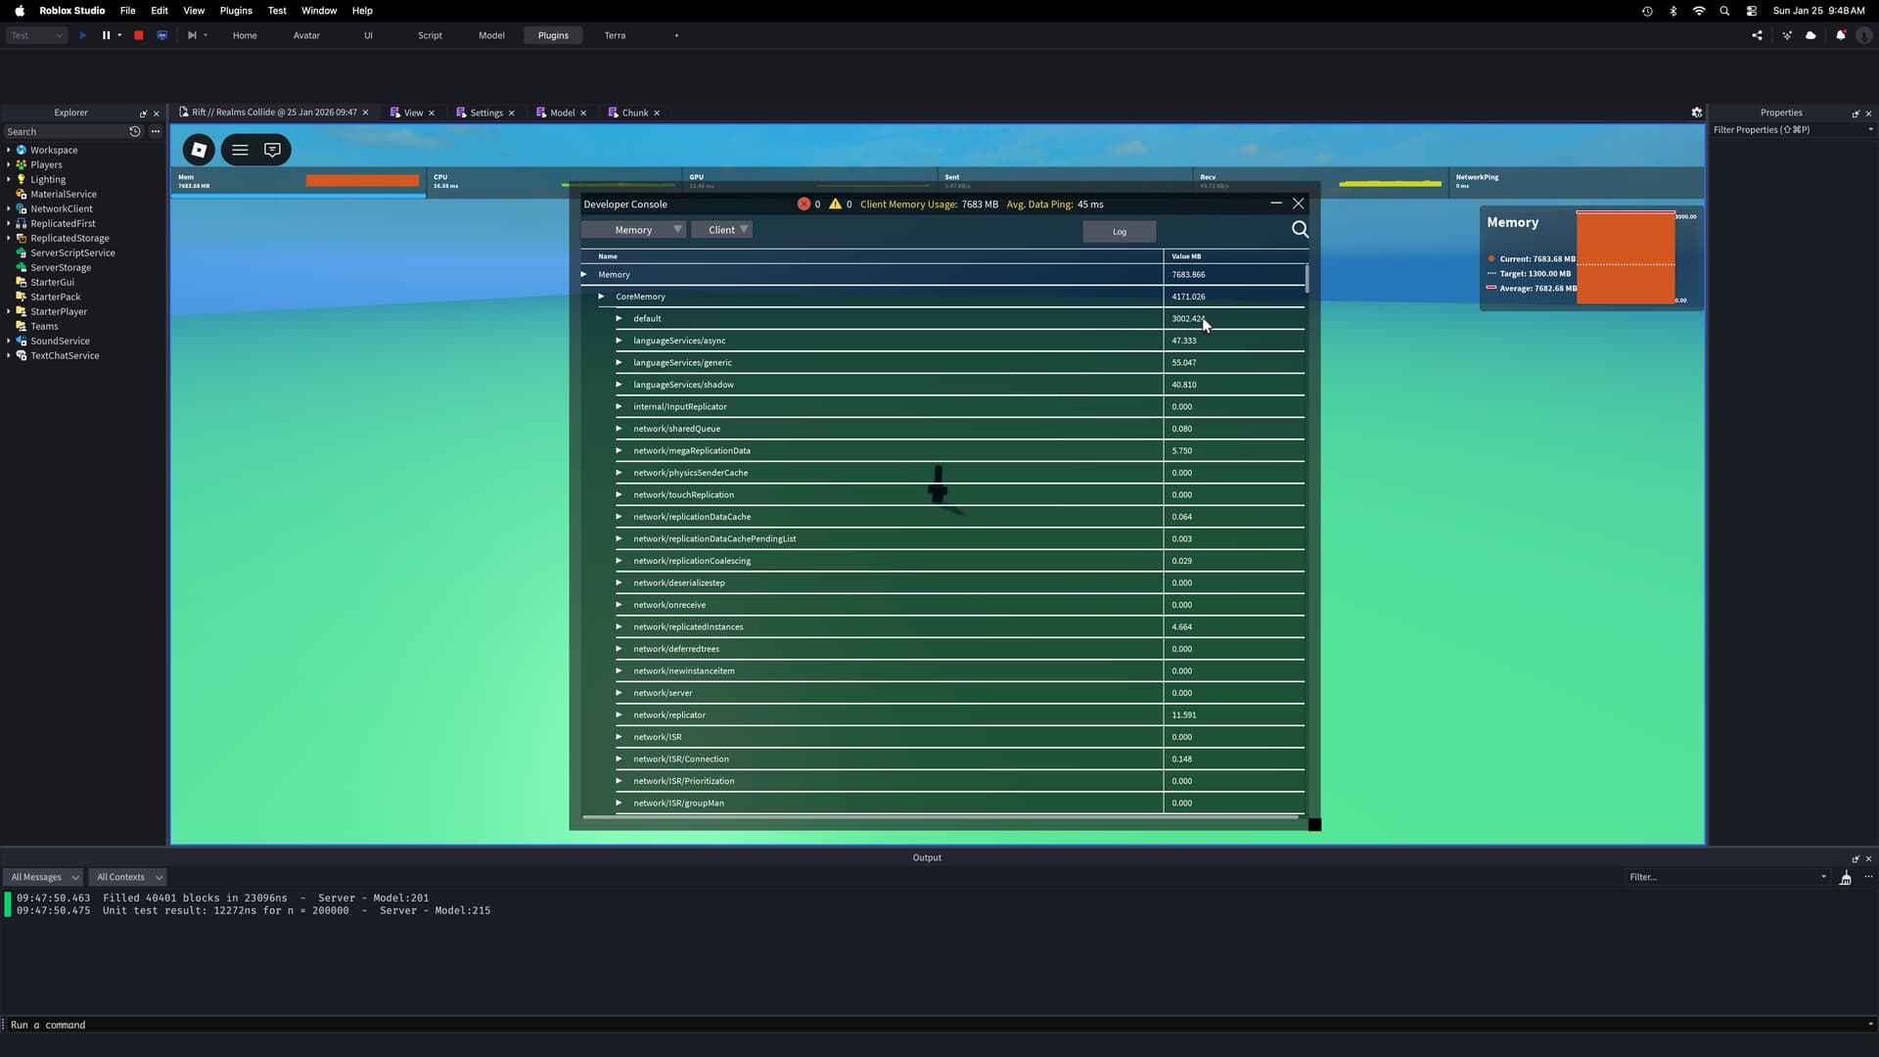1879x1057 pixels.
Task: Click the Developer Console search magnifier
Action: (1300, 229)
